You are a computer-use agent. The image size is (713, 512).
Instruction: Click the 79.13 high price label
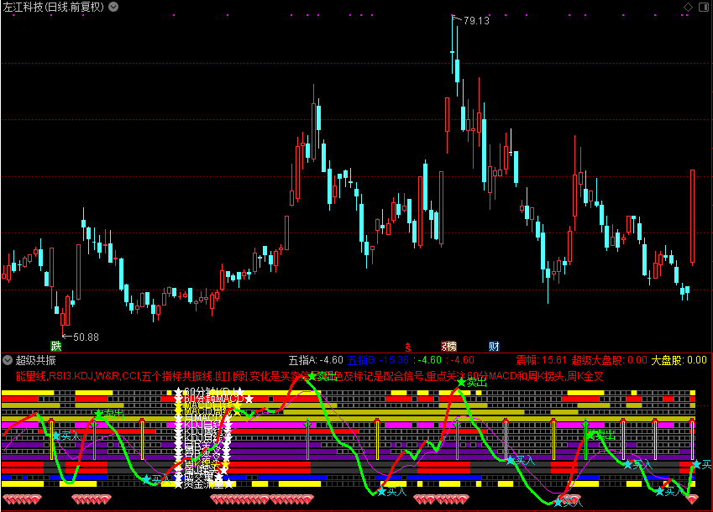click(476, 20)
